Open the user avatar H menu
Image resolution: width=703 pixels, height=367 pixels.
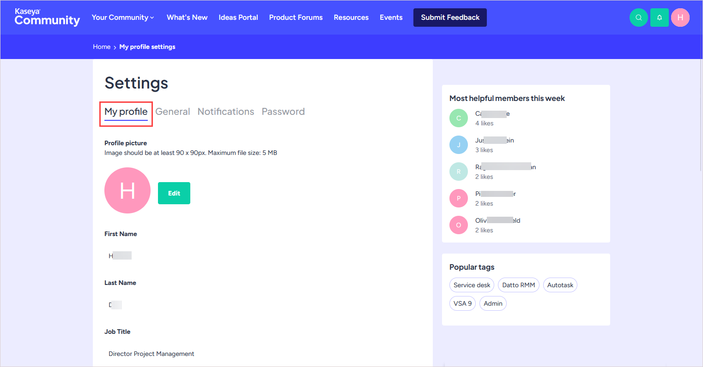click(680, 18)
